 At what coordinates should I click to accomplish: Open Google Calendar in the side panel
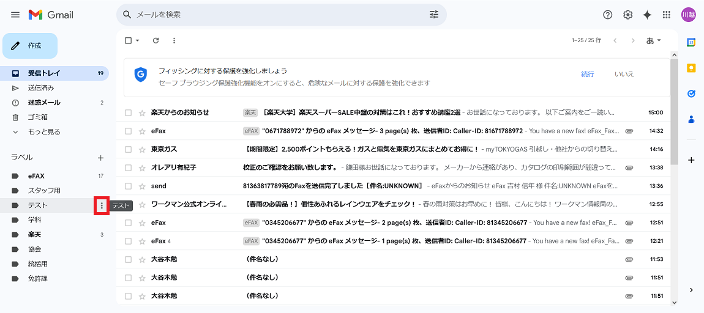(x=691, y=42)
